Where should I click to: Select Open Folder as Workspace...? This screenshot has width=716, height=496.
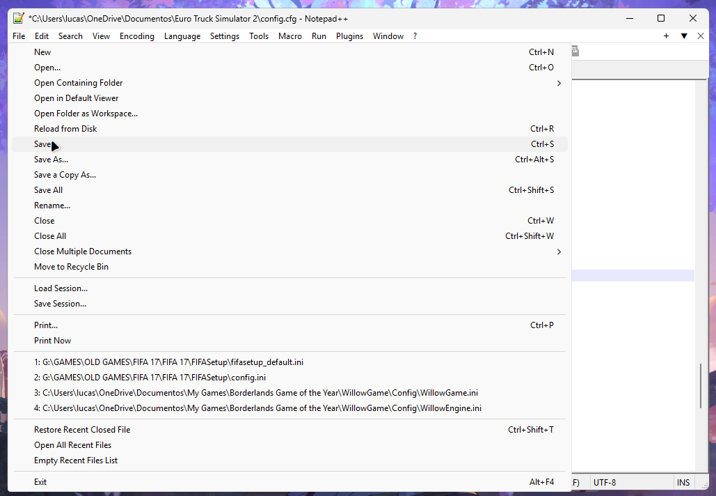(290, 114)
